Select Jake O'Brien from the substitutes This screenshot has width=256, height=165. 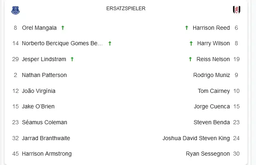point(38,106)
